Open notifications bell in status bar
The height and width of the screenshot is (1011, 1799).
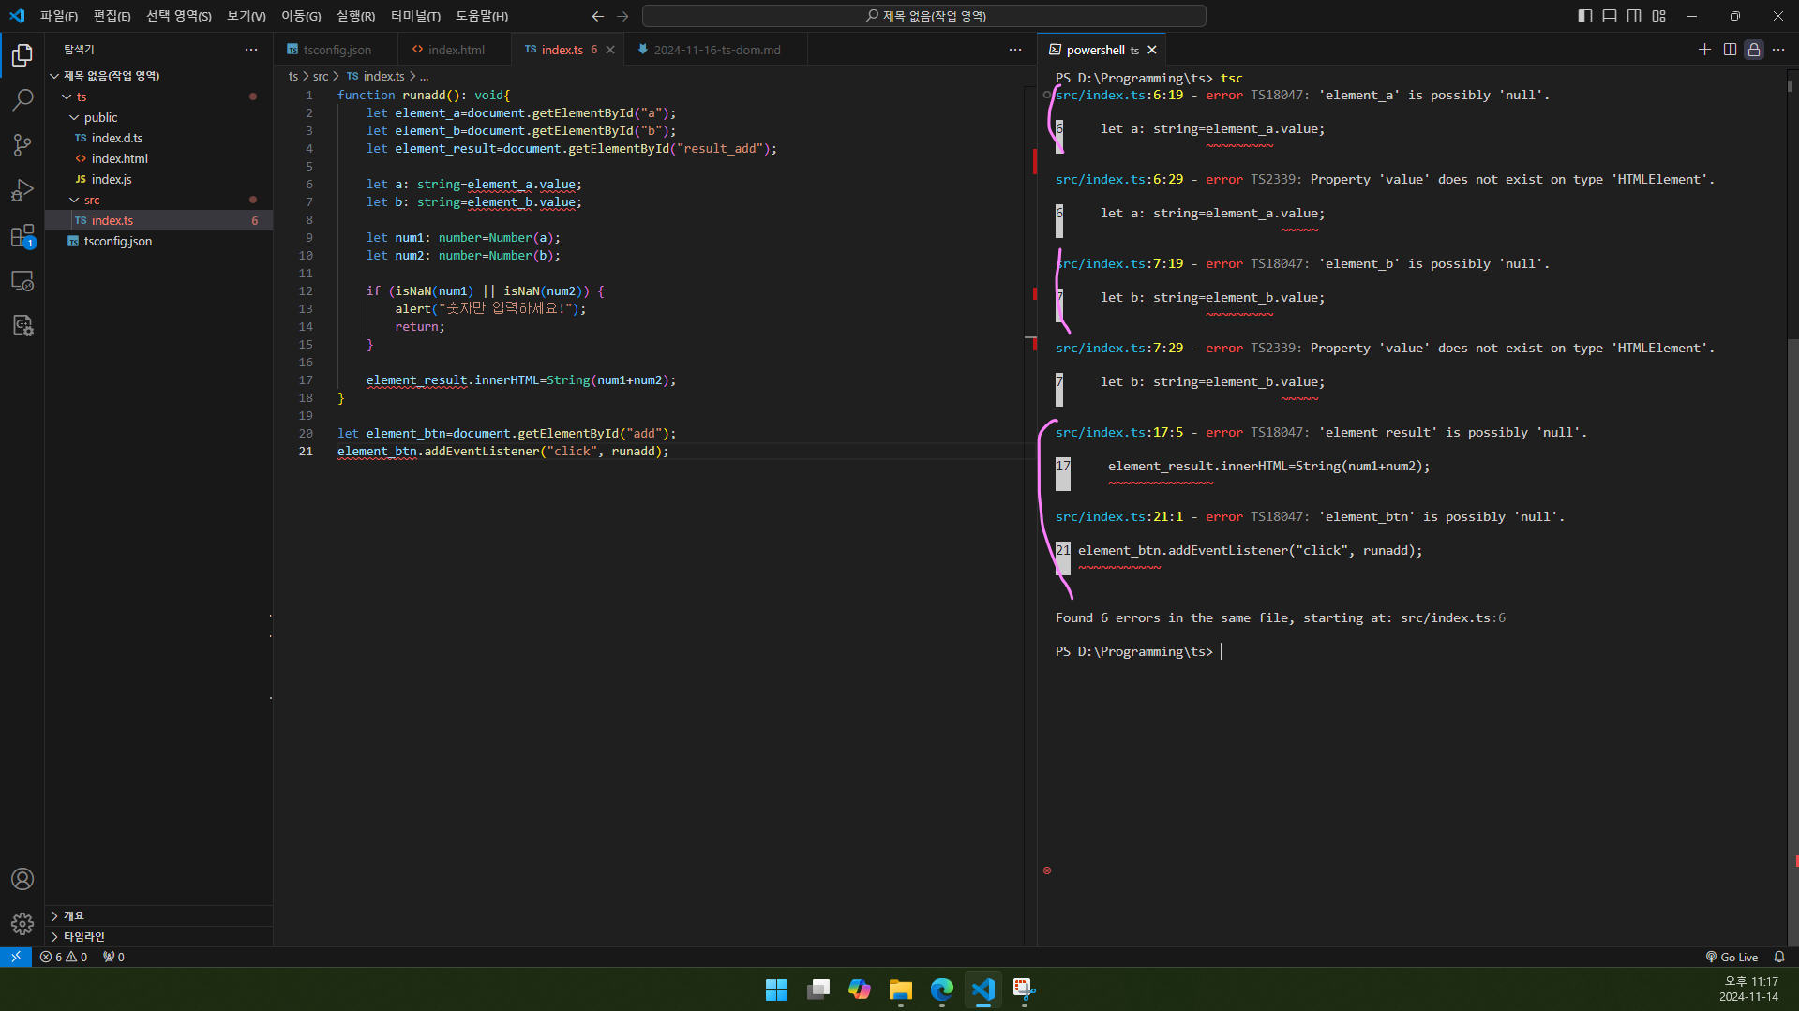(x=1779, y=957)
